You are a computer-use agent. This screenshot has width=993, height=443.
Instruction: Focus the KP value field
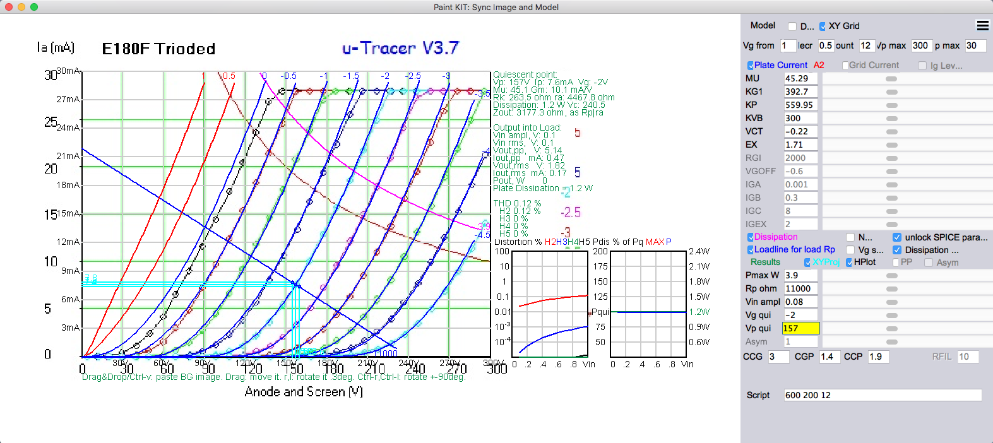coord(800,105)
